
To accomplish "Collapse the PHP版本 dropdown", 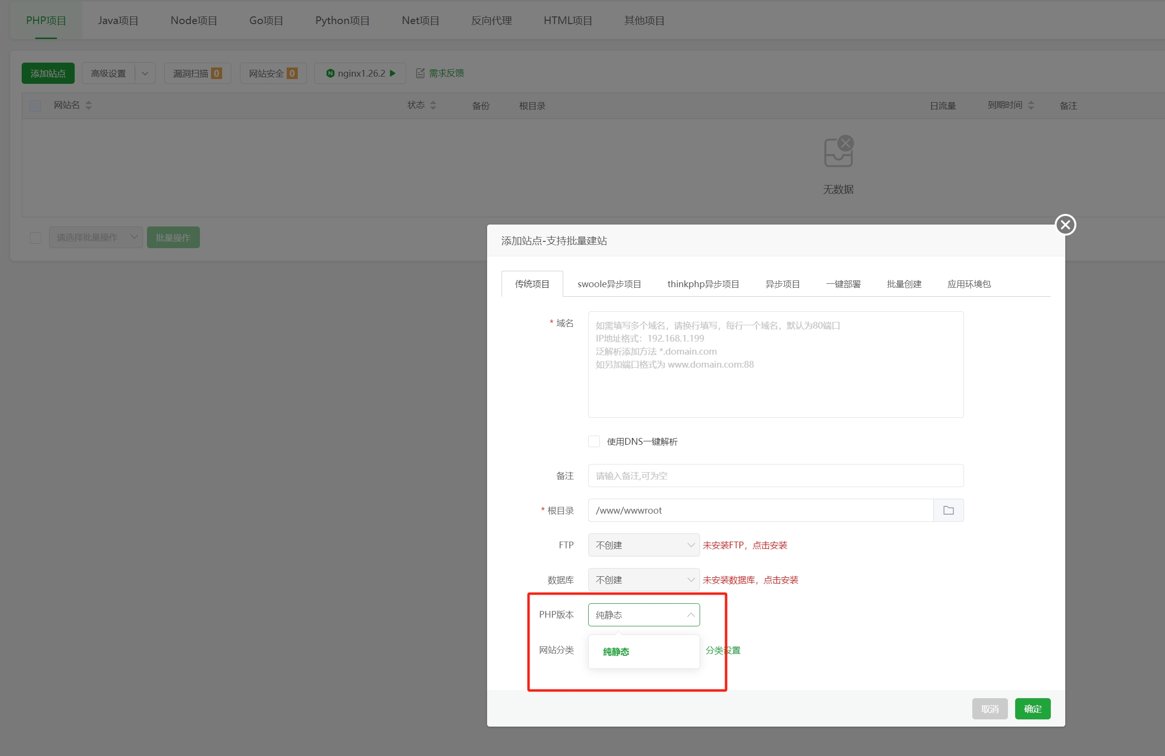I will [644, 614].
